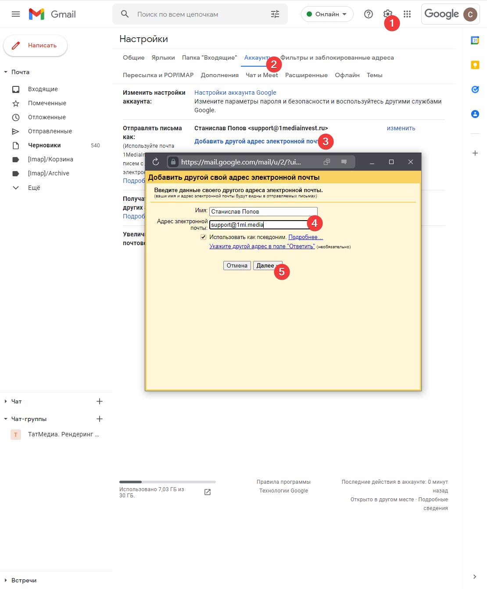This screenshot has height=589, width=487.
Task: Open Google Tasks in the side panel
Action: [x=475, y=89]
